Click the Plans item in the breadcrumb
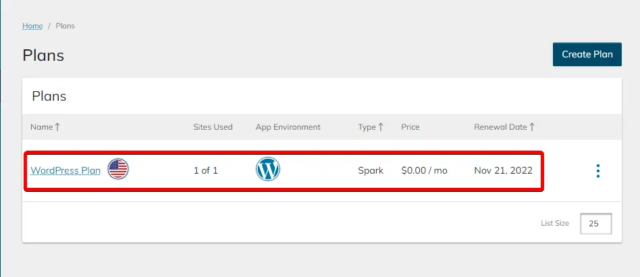 [x=65, y=26]
